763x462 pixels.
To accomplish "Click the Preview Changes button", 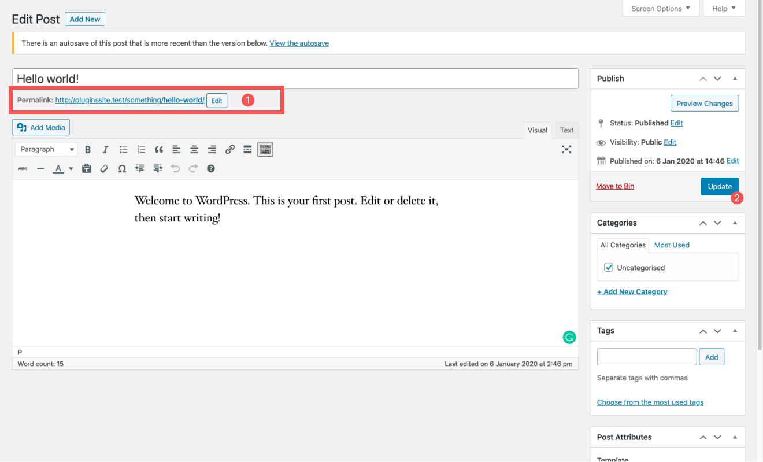I will (x=705, y=104).
